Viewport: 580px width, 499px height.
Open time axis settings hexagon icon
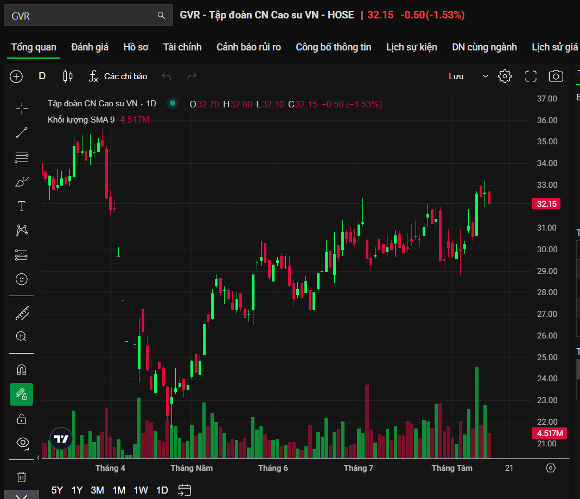click(x=550, y=468)
